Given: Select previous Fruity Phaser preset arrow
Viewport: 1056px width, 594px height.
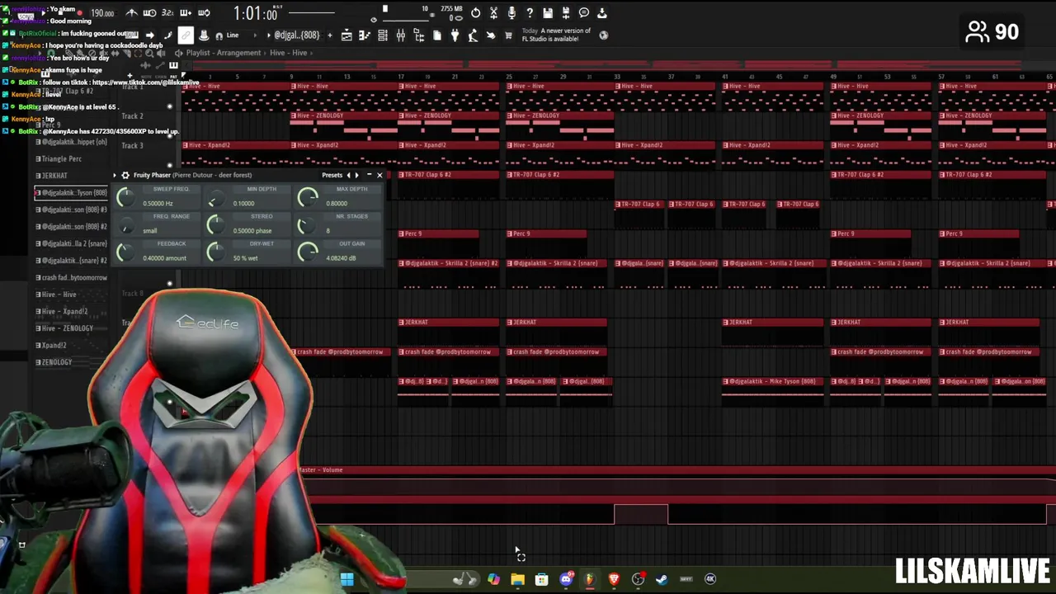Looking at the screenshot, I should point(348,175).
